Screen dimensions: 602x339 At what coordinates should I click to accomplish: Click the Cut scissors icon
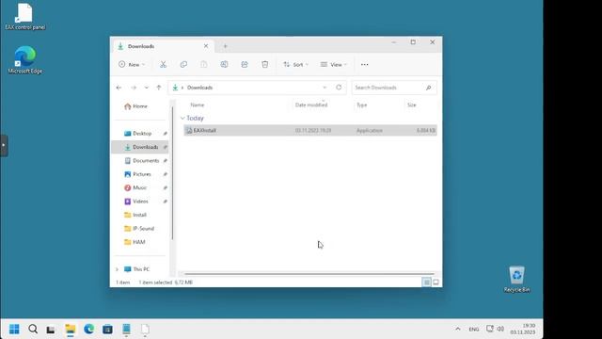163,65
